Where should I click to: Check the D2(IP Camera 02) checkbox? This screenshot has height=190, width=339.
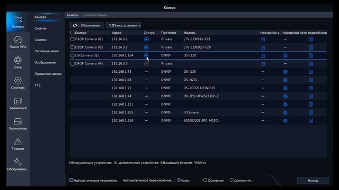click(72, 47)
